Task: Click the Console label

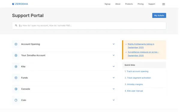Action: 25,89
